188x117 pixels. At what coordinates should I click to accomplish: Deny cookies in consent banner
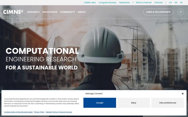click(134, 103)
